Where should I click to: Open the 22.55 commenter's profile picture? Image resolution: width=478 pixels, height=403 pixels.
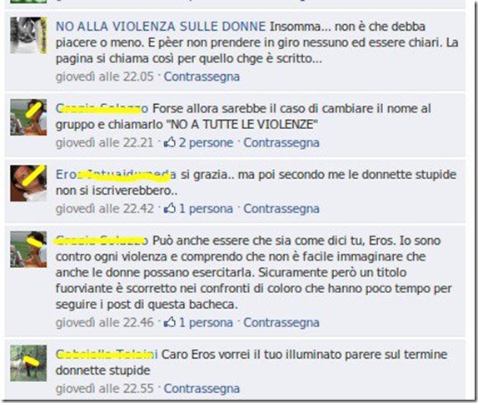pyautogui.click(x=28, y=363)
